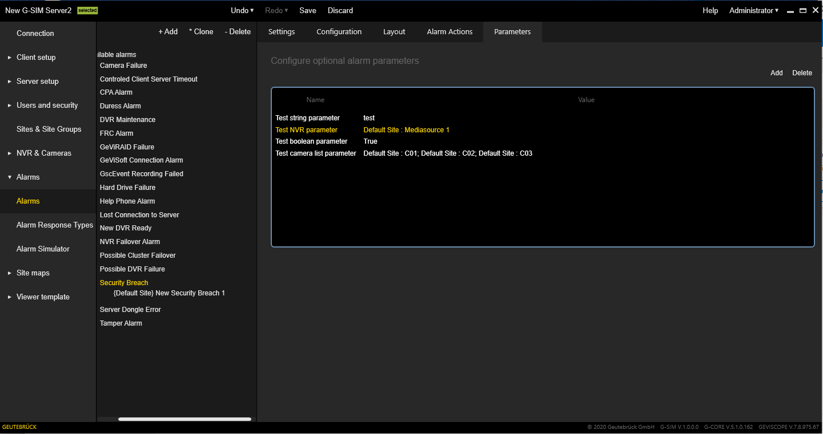This screenshot has width=823, height=434.
Task: Select CPA Alarm type
Action: click(x=116, y=92)
